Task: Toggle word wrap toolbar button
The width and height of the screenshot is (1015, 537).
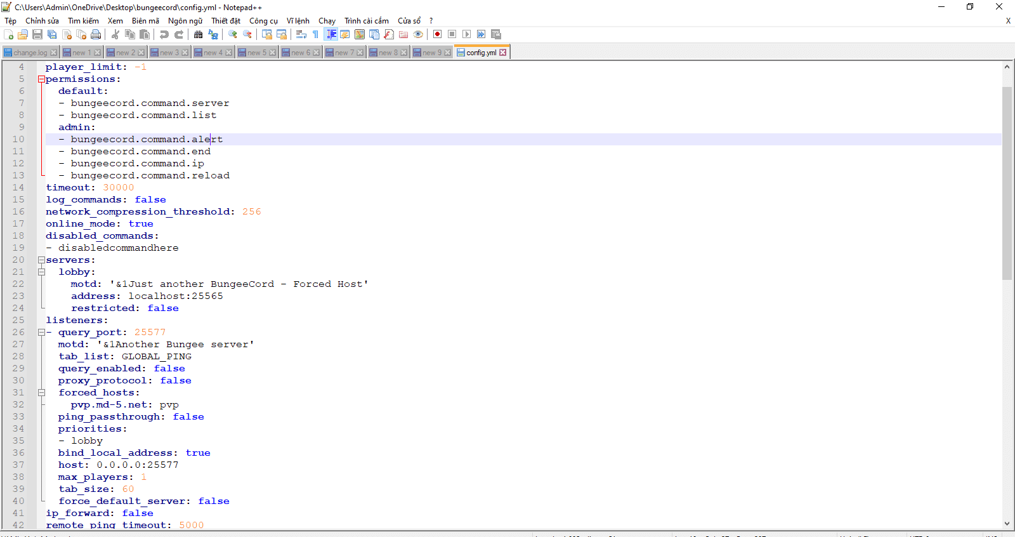Action: coord(301,34)
